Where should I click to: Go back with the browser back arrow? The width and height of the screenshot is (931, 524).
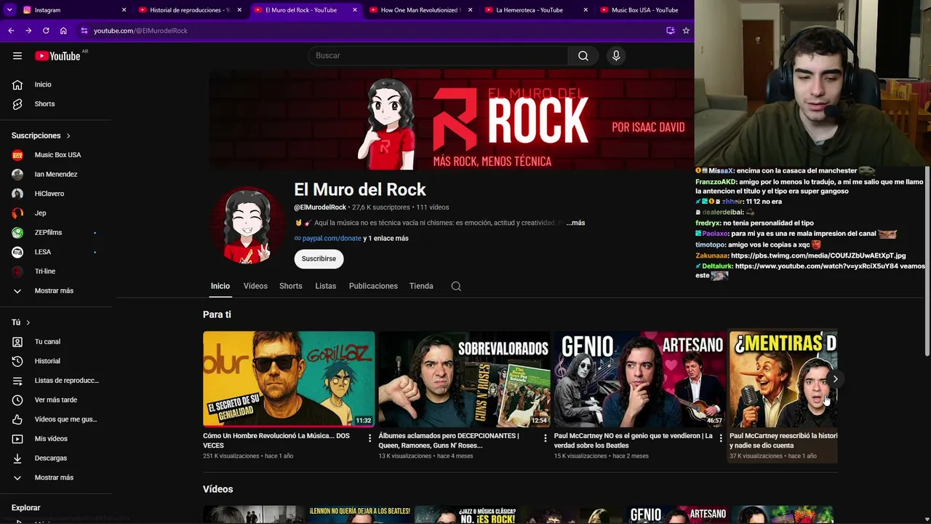[x=11, y=31]
